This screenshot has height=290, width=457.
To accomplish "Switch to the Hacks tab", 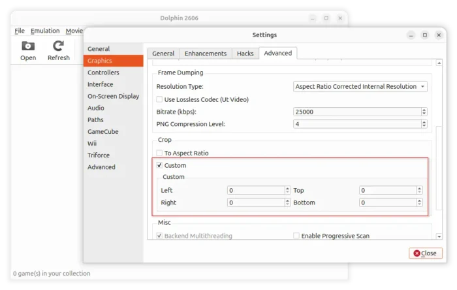I will pos(245,54).
